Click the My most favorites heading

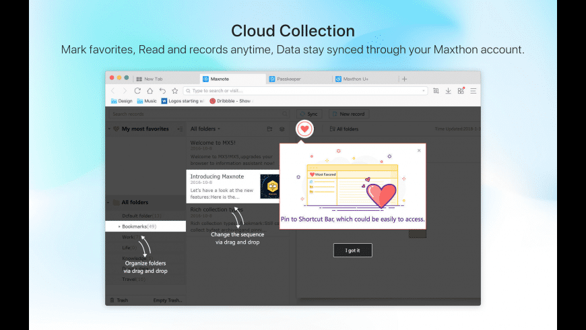(145, 129)
